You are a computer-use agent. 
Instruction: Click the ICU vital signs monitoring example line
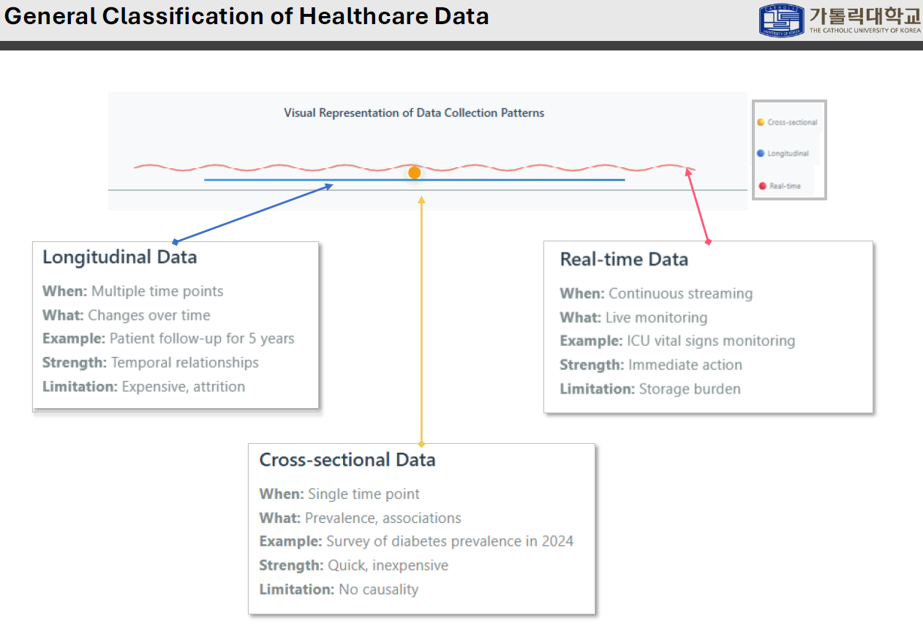(677, 341)
